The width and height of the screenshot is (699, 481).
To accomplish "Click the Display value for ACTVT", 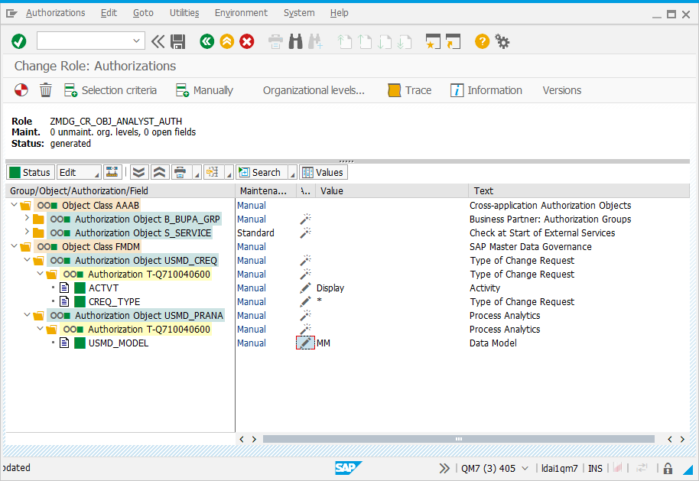I will [330, 288].
